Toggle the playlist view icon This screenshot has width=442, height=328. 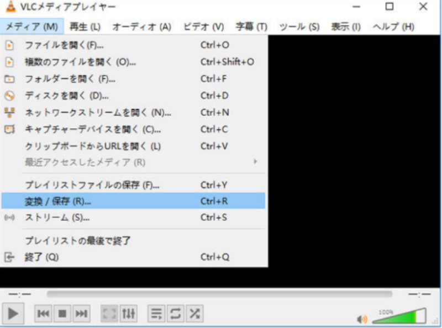156,313
